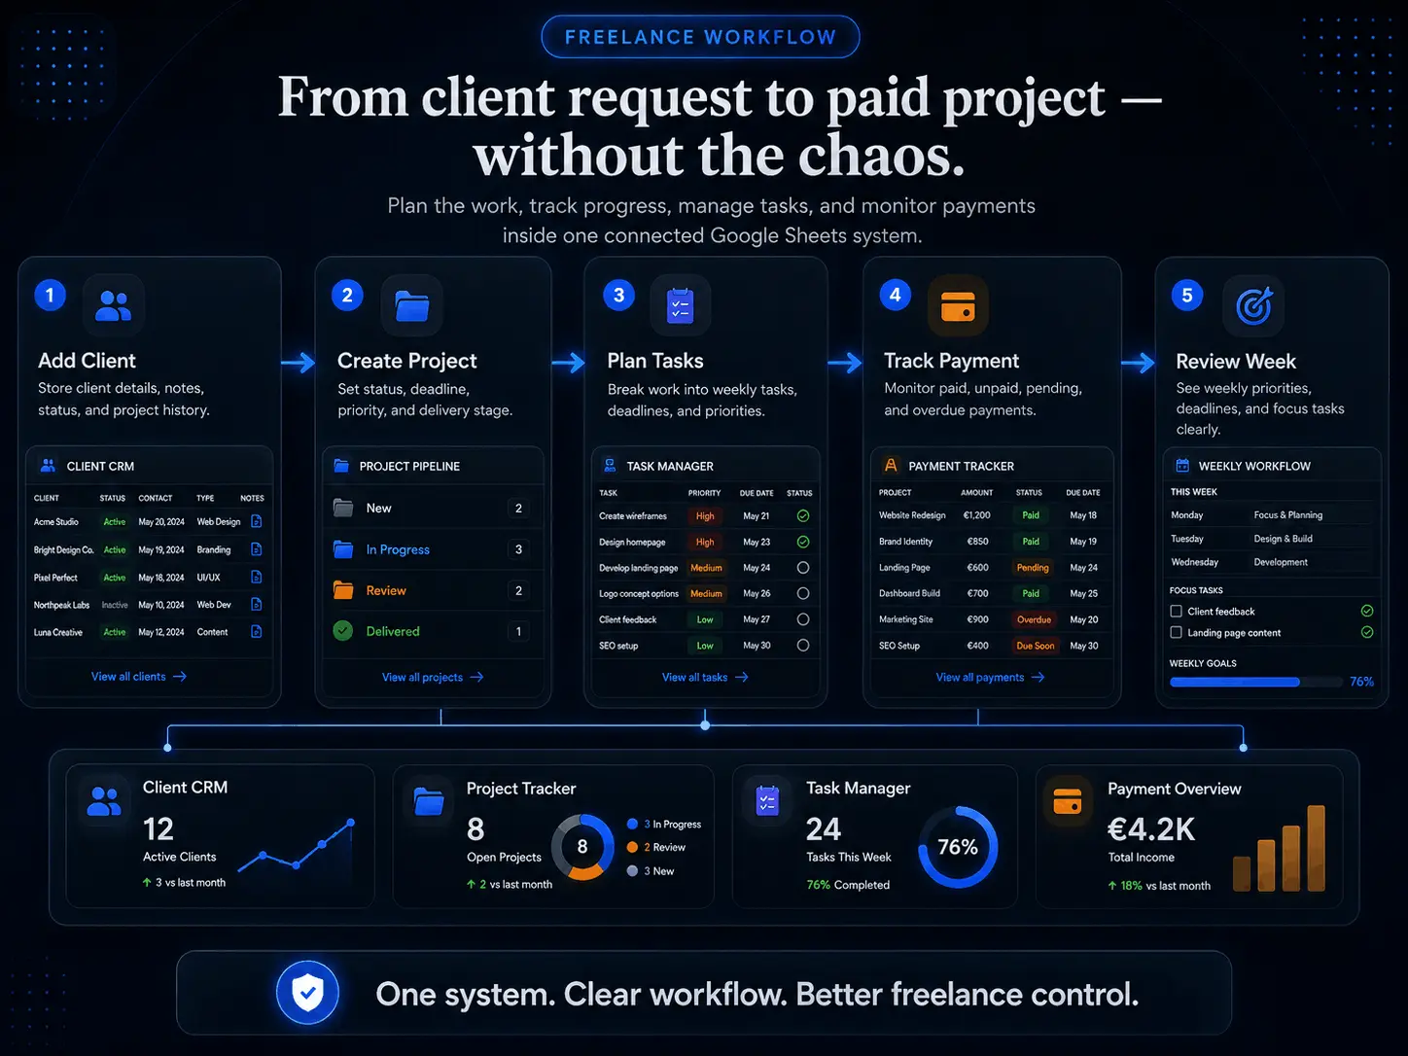
Task: Click the €1,200 amount for Website Redesign
Action: (976, 515)
